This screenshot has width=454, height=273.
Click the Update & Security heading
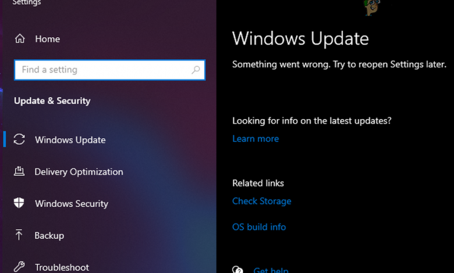[x=52, y=101]
